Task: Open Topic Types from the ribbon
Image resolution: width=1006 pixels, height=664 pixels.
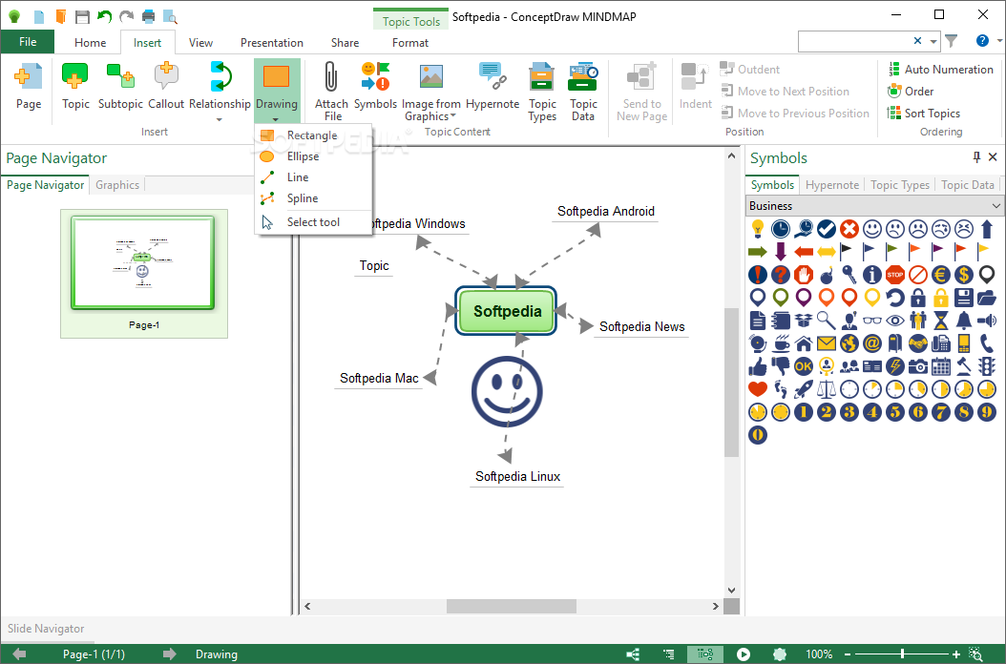Action: (x=542, y=92)
